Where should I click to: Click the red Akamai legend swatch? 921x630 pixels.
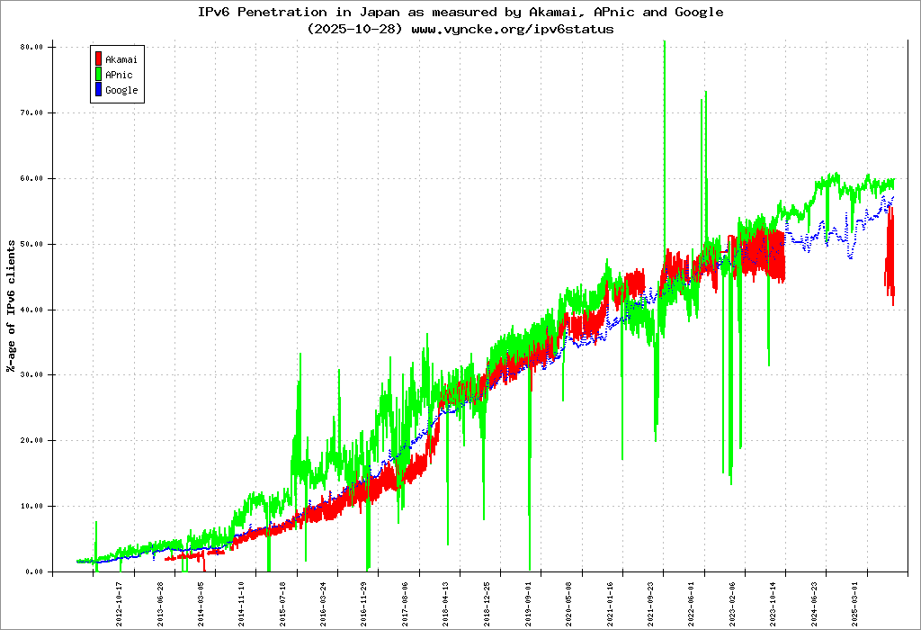pos(98,59)
